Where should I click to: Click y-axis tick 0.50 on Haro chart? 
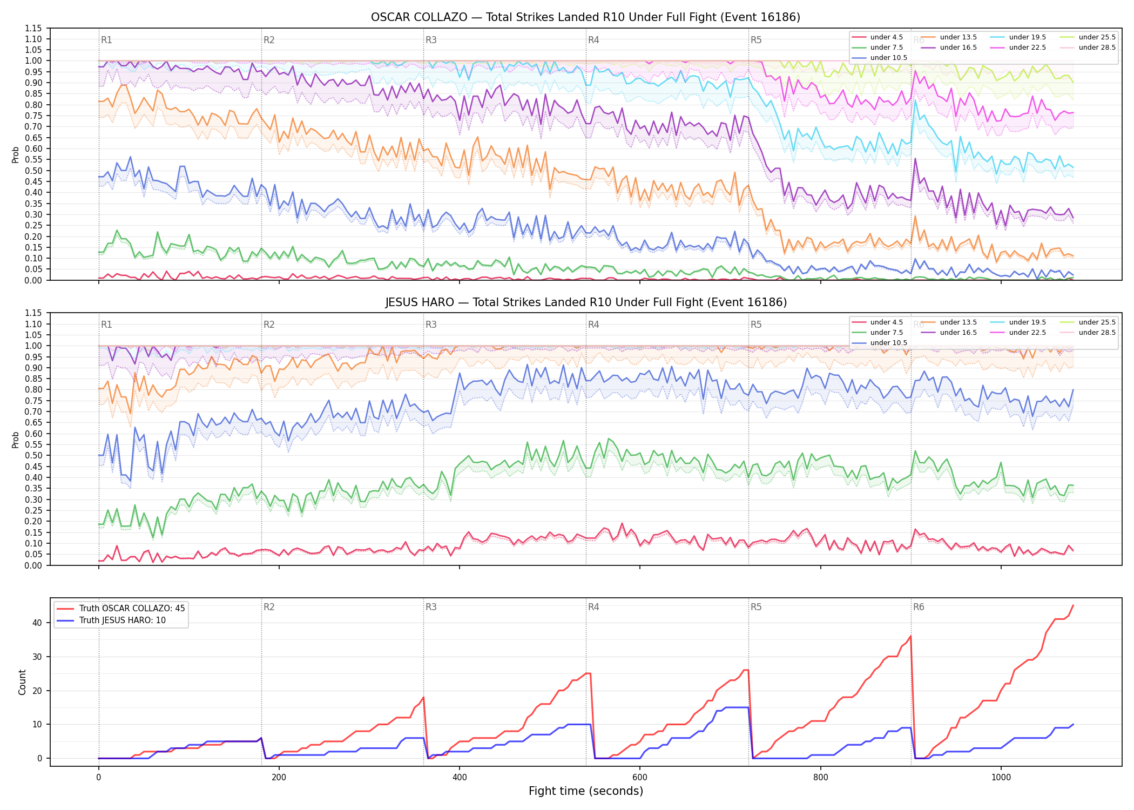click(x=33, y=456)
